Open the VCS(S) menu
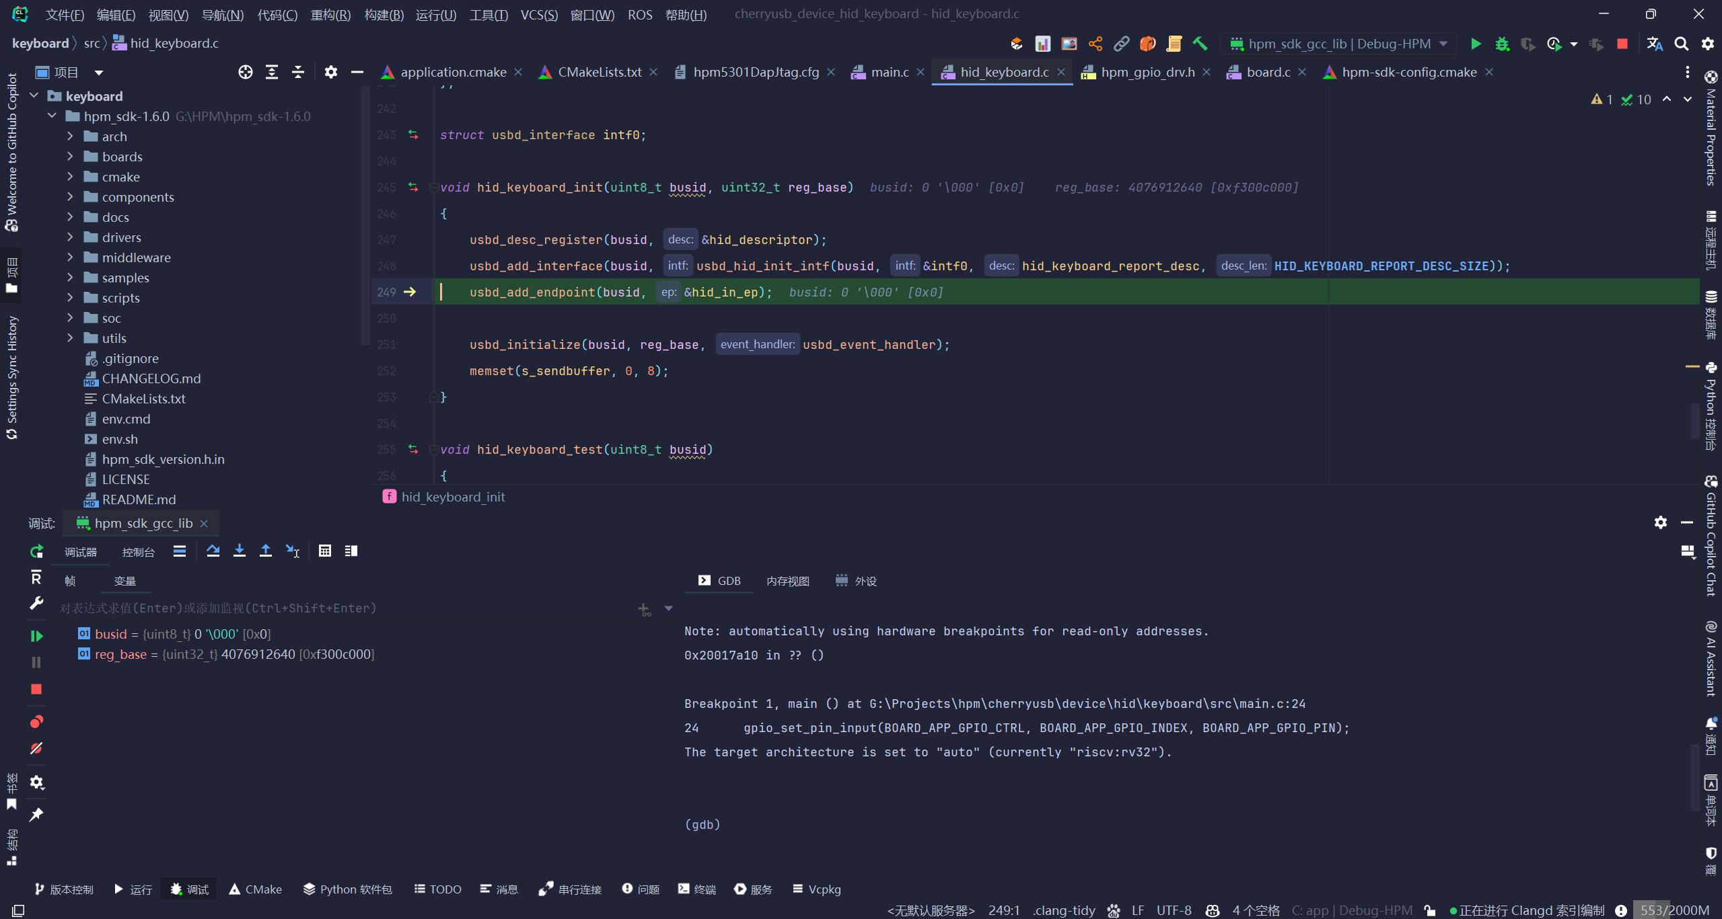Viewport: 1722px width, 919px height. (x=538, y=15)
